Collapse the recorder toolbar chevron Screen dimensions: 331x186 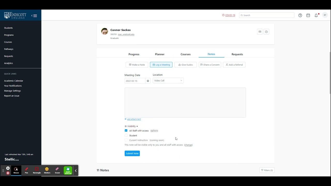coord(76,171)
